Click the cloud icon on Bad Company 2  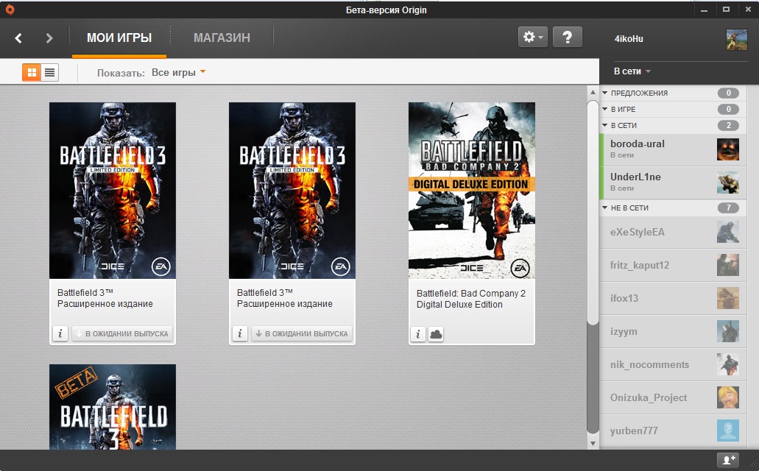coord(436,334)
